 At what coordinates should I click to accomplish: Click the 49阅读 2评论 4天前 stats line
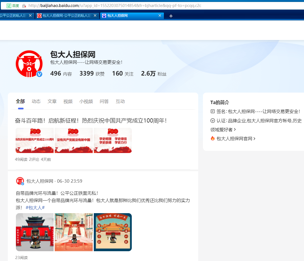(x=33, y=159)
